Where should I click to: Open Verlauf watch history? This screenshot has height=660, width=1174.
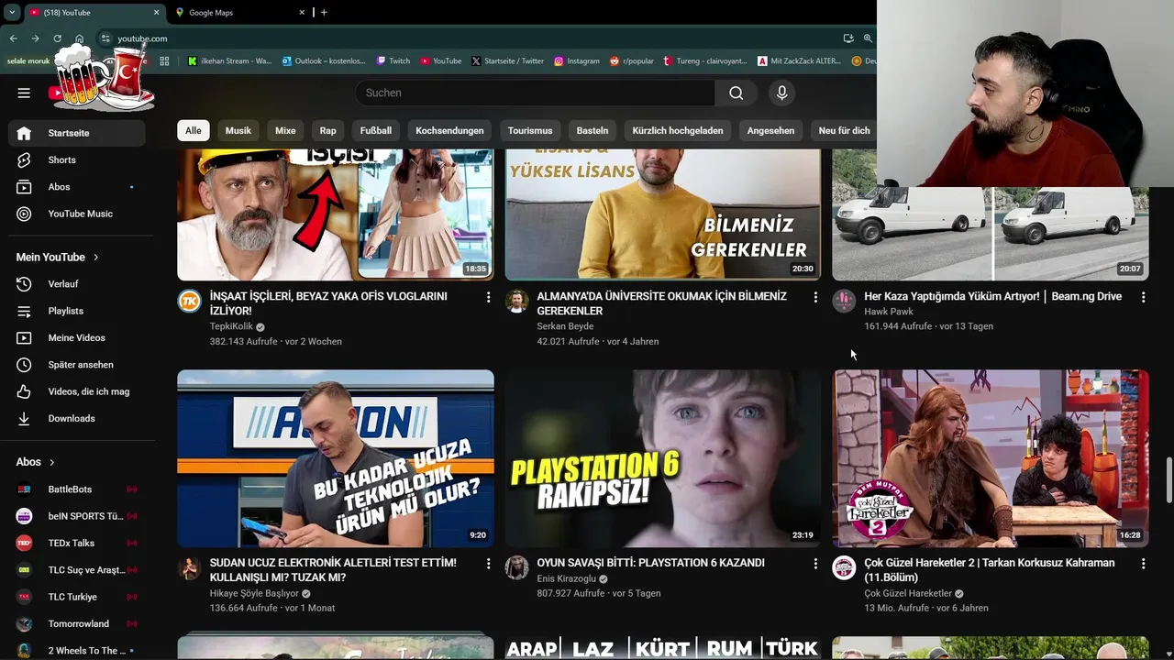click(77, 284)
